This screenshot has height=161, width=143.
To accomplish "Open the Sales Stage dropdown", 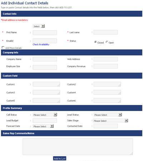I will click(110, 121).
